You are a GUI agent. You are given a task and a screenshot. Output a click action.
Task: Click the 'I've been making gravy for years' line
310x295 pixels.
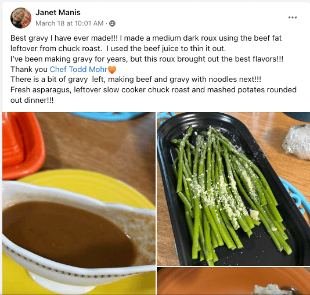click(x=147, y=59)
